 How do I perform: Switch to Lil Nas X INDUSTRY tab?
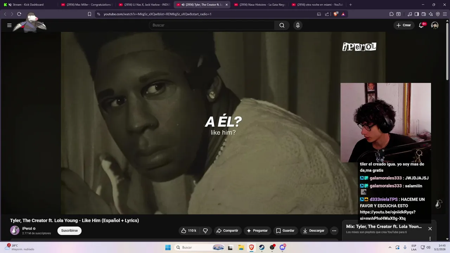(x=144, y=5)
